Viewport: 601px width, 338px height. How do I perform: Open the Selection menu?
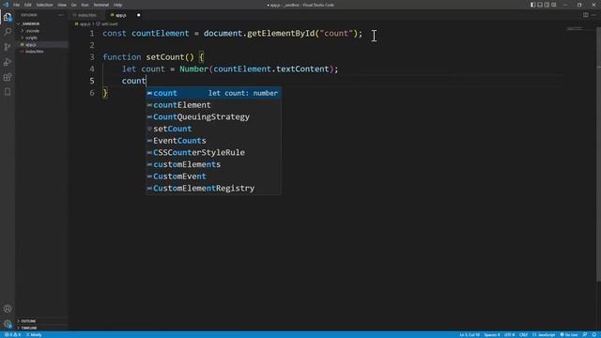[44, 5]
